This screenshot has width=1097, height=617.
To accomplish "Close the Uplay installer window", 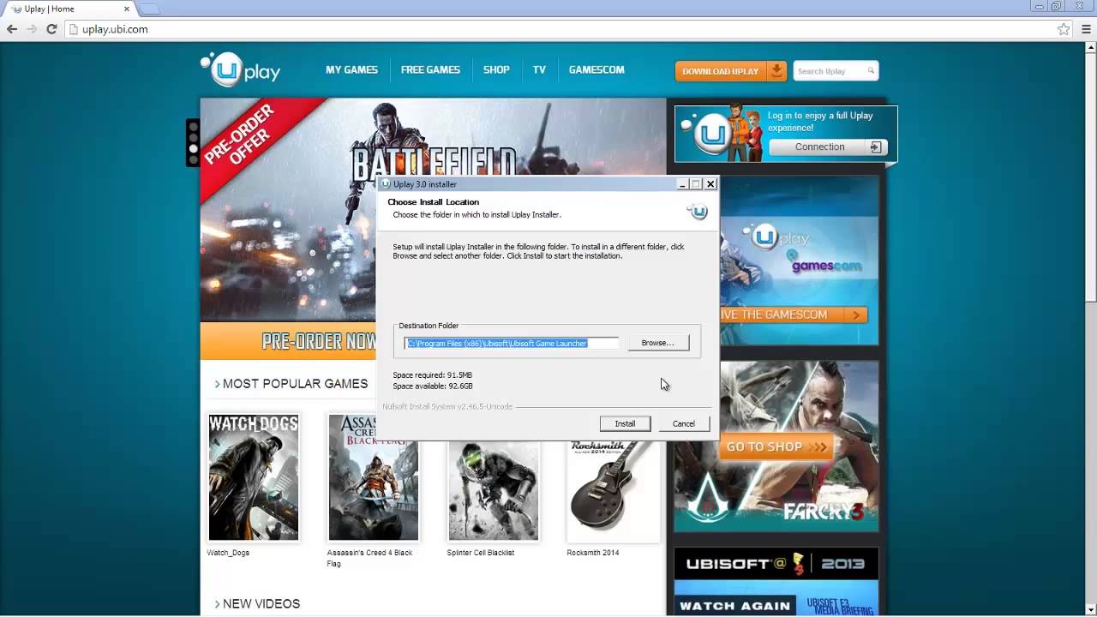I will (x=710, y=183).
